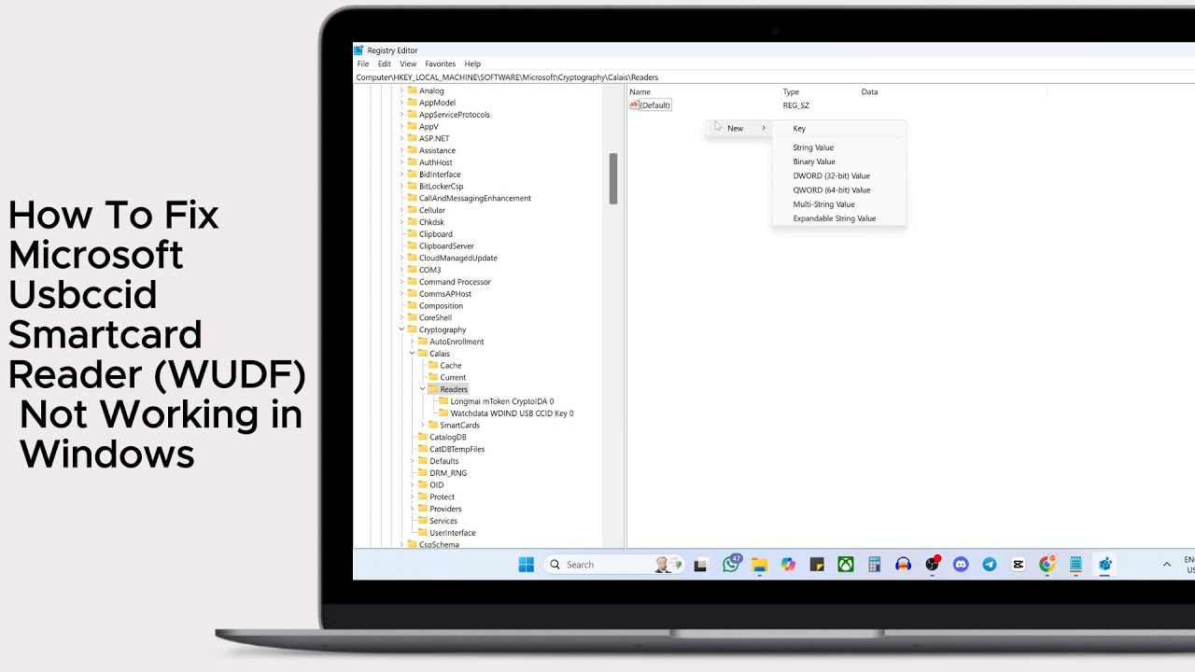Click the Longmai mToken CryptoIDA 0 folder icon
This screenshot has height=672, width=1195.
(x=443, y=401)
